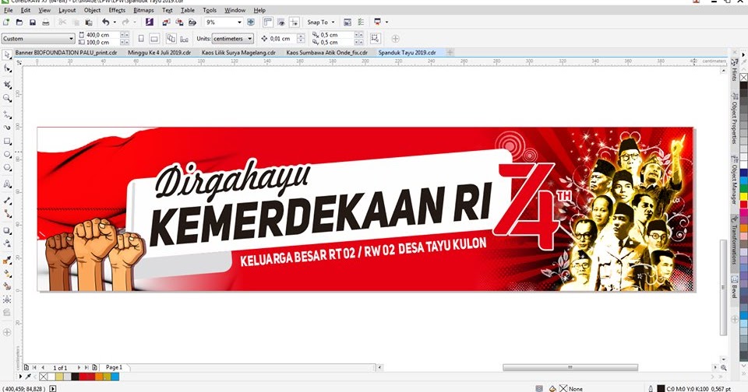This screenshot has width=748, height=392.
Task: Click the Undo arrow icon
Action: 105,22
